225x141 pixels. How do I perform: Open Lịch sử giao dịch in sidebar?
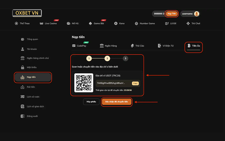point(35,107)
